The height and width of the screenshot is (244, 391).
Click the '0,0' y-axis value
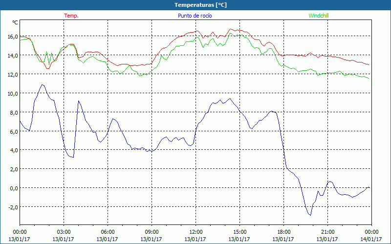[14, 188]
